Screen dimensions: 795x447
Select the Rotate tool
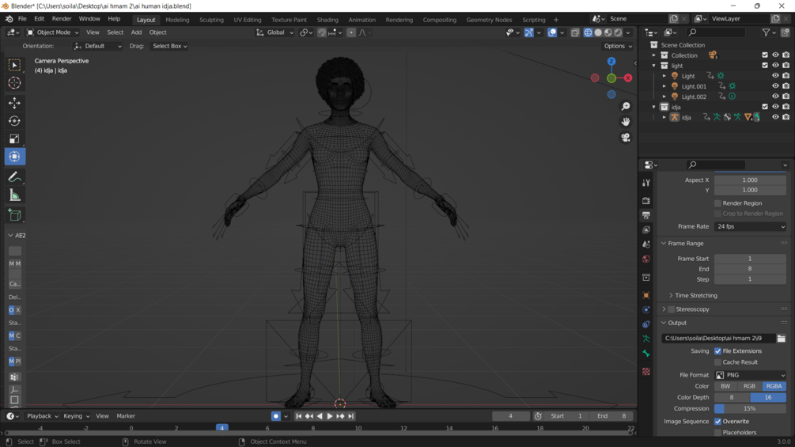14,121
